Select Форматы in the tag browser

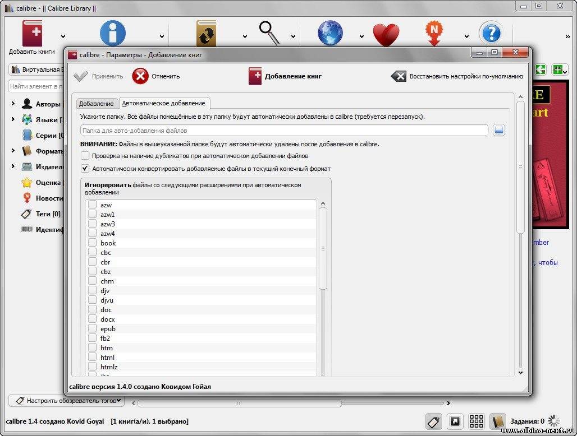50,151
